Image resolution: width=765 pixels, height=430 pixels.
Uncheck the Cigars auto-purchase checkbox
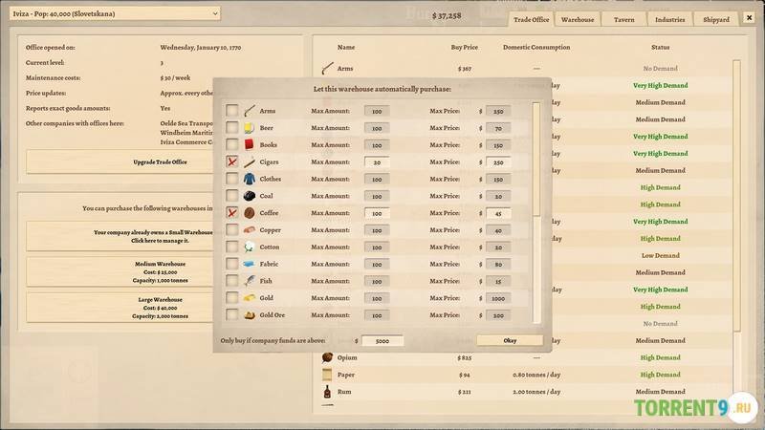pyautogui.click(x=232, y=162)
